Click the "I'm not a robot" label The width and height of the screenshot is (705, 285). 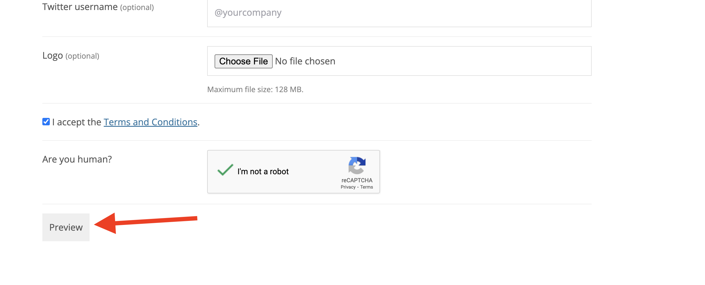[x=263, y=171]
